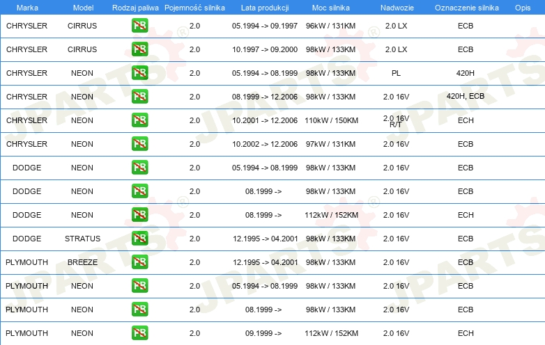This screenshot has height=345, width=545.
Task: Click fuel icon in Chrysler Neon 97kW row
Action: tap(139, 143)
